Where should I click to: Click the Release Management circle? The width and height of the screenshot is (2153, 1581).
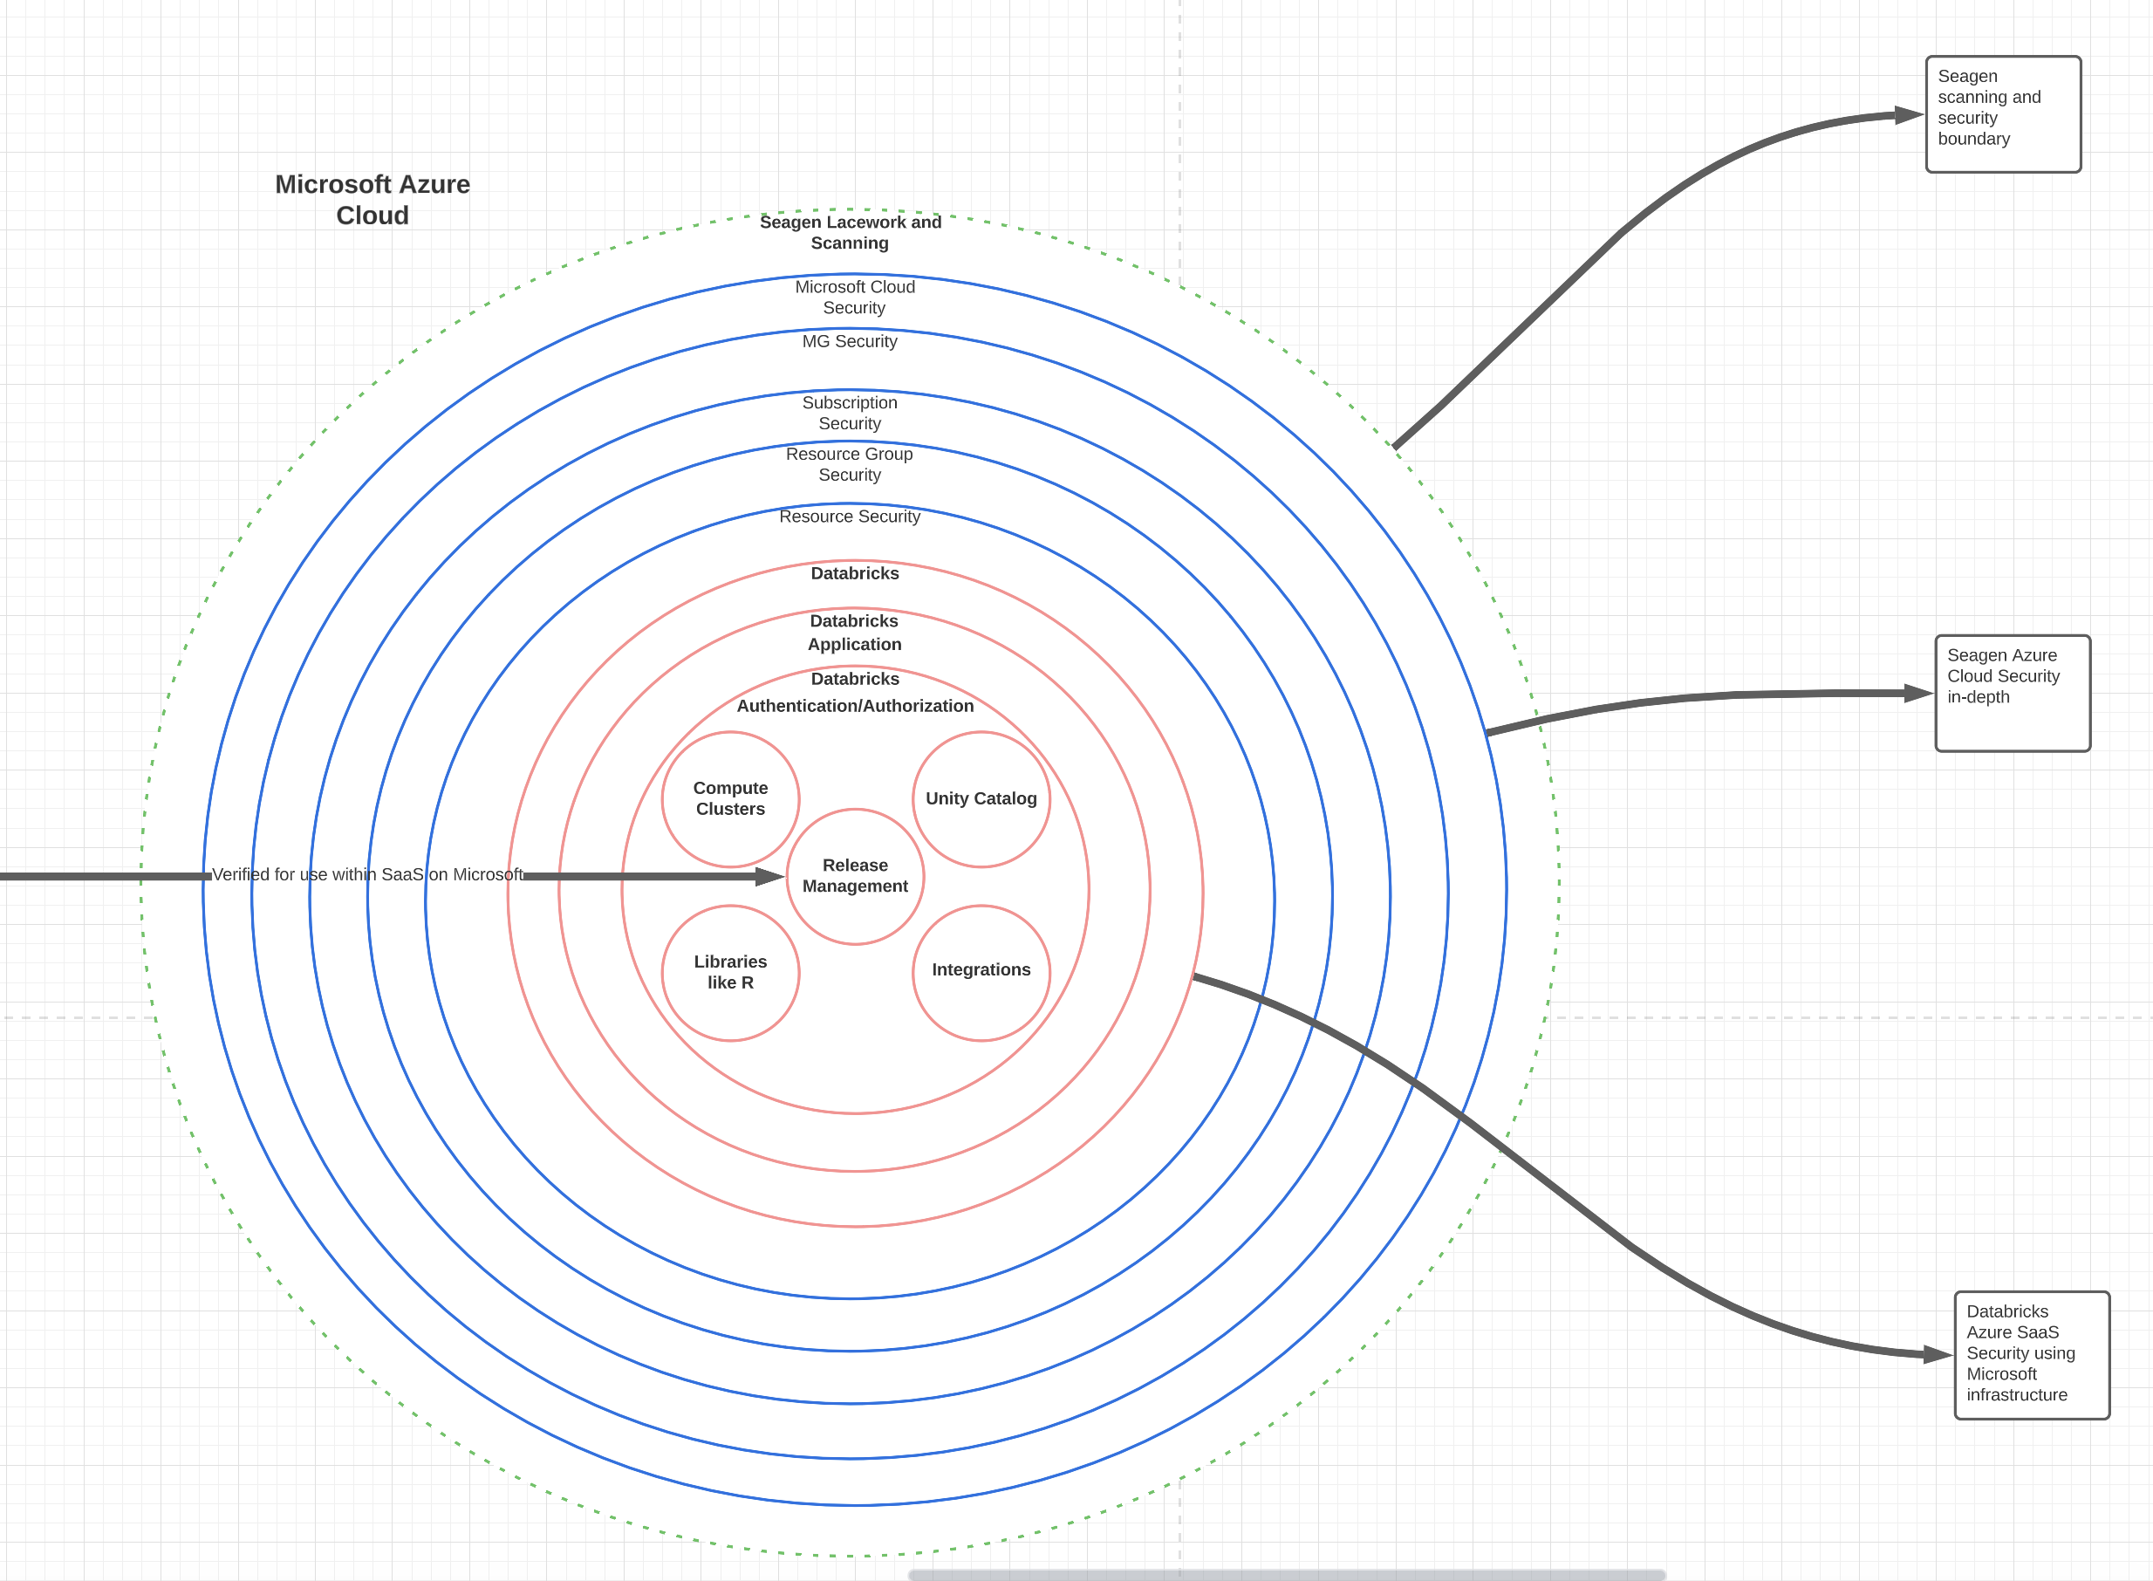[855, 877]
